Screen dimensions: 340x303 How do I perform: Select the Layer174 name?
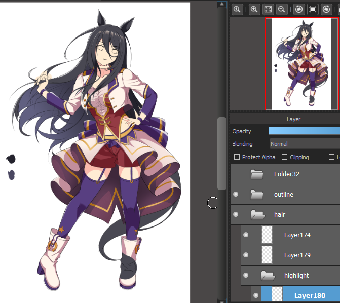click(x=297, y=235)
